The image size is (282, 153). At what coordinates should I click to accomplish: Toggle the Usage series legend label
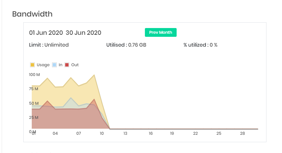[43, 65]
